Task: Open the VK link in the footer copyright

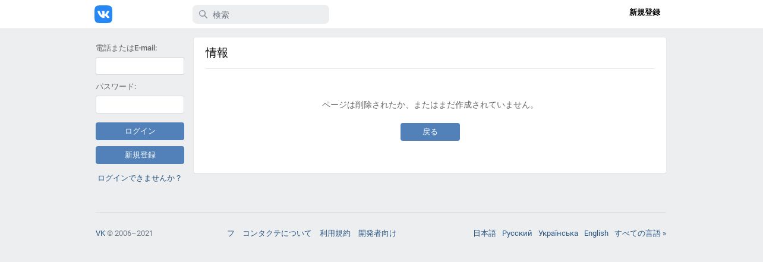Action: (x=100, y=233)
